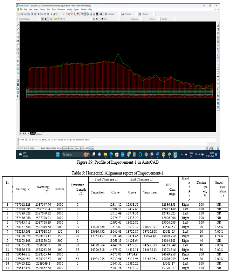The height and width of the screenshot is (273, 233).
Task: Select the Multiline Text (A) tool
Action: (x=18, y=96)
